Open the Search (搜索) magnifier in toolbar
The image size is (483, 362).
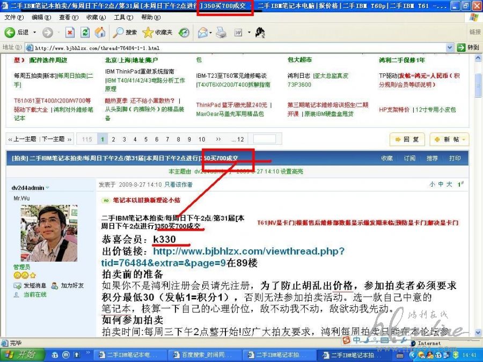pyautogui.click(x=125, y=33)
